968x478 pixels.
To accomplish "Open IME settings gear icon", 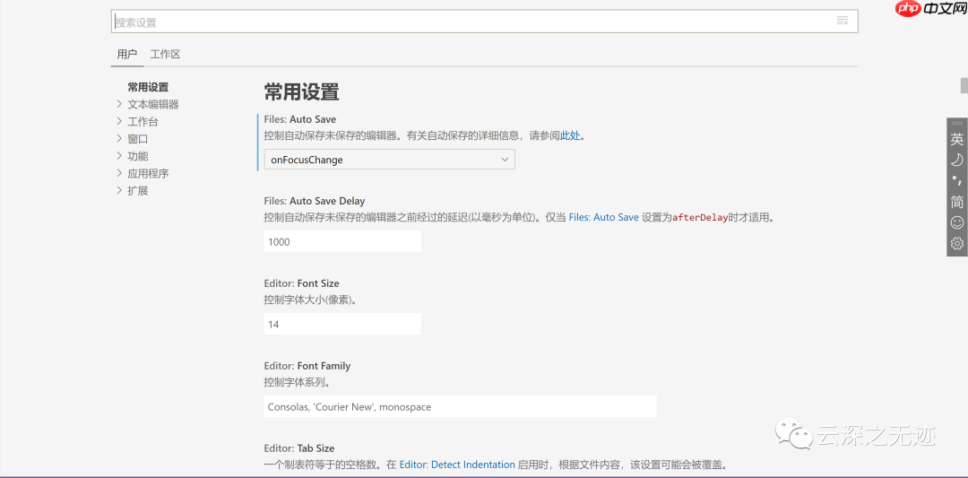I will [x=957, y=243].
